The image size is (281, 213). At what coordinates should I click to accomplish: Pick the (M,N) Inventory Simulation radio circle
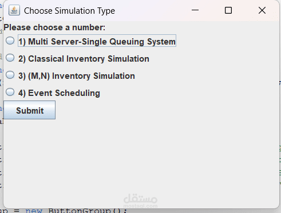pos(10,75)
